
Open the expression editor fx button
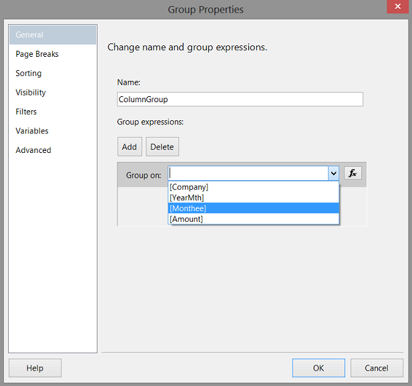pos(353,173)
